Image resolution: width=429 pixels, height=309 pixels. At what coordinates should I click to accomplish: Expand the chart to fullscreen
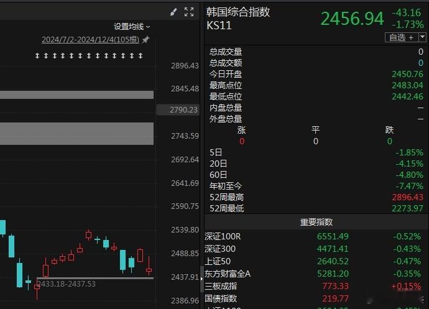[x=189, y=12]
